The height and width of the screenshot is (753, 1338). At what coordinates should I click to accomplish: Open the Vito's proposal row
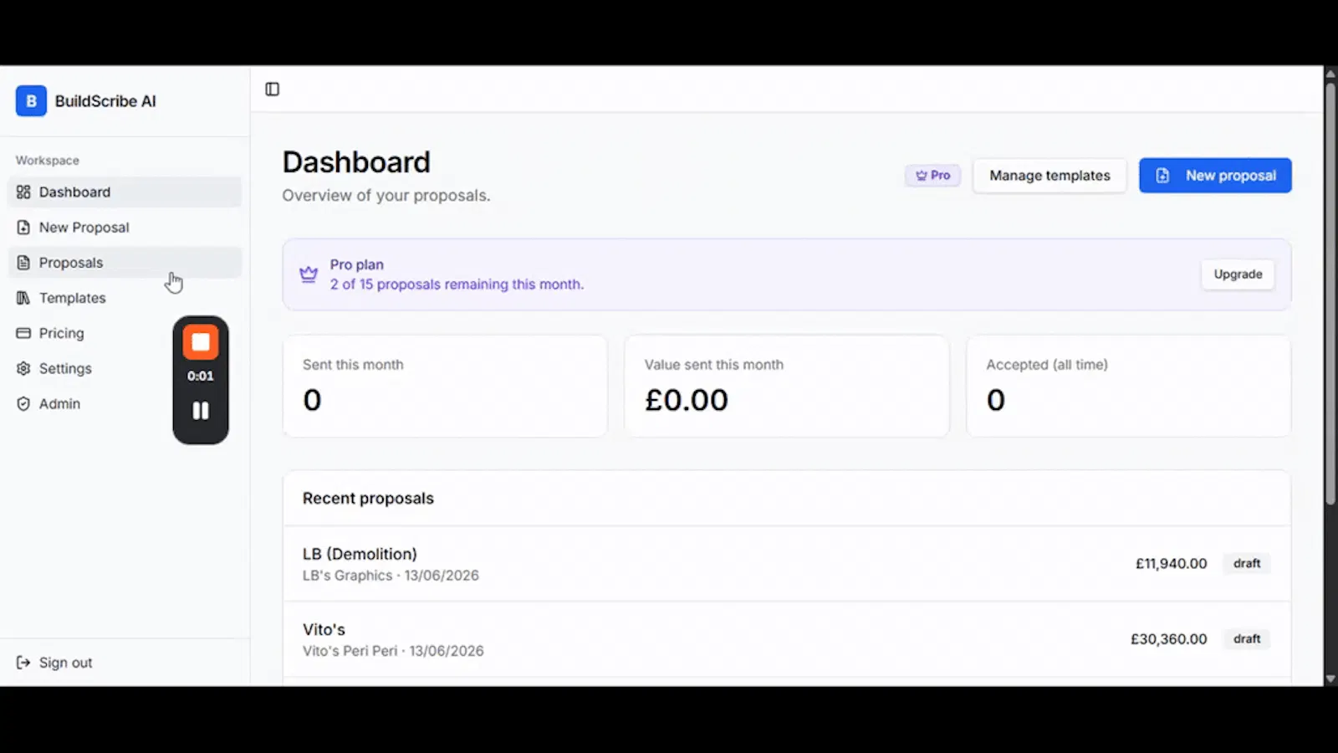point(787,639)
